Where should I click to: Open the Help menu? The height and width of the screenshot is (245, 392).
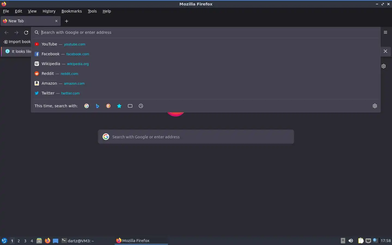point(107,11)
